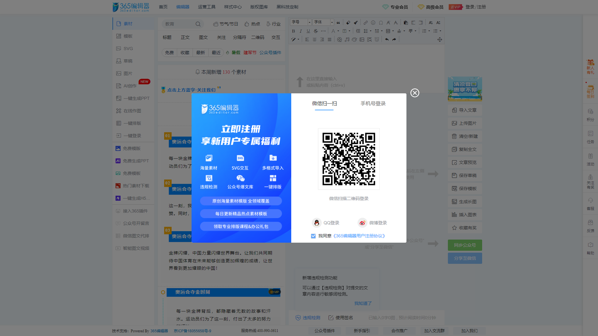Open 一键生成PPT in left sidebar
The width and height of the screenshot is (598, 336).
pos(136,98)
